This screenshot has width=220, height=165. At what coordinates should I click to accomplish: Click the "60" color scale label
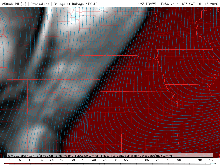point(136,160)
